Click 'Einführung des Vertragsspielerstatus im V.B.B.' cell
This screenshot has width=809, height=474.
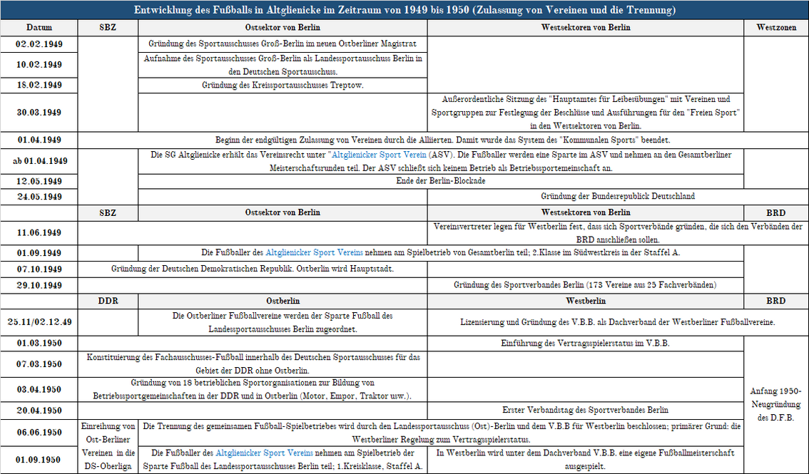point(586,343)
